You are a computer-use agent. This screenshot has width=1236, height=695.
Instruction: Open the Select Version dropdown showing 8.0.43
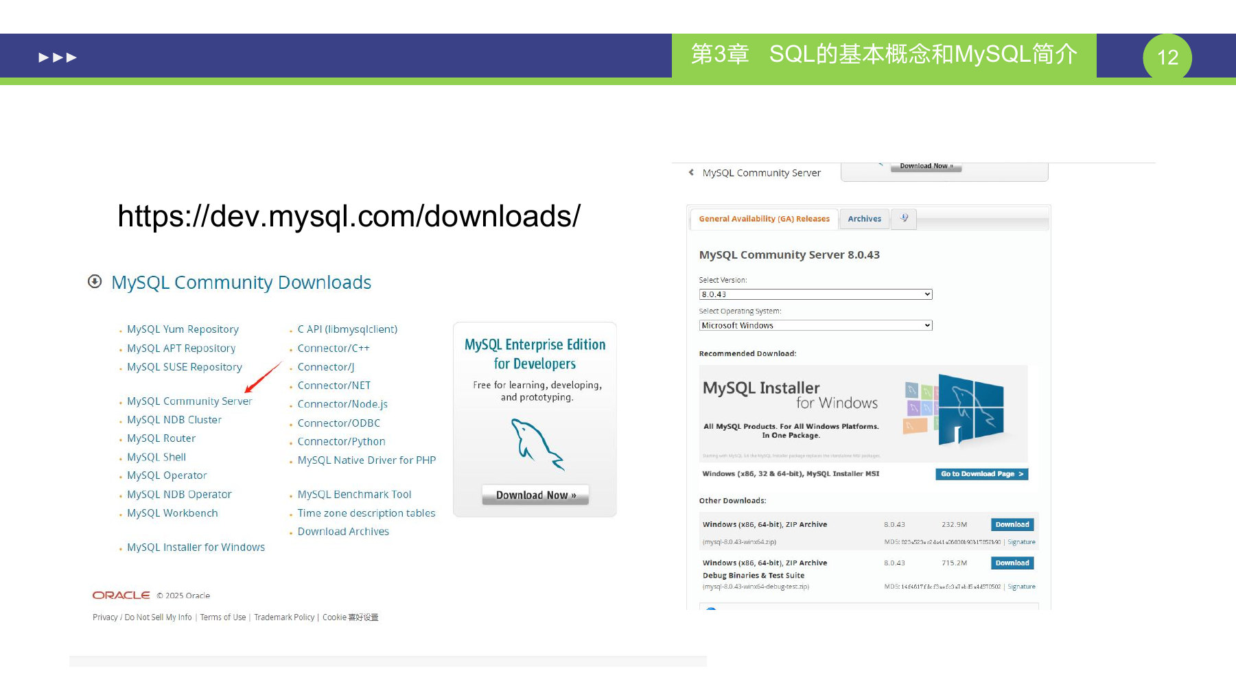tap(815, 294)
